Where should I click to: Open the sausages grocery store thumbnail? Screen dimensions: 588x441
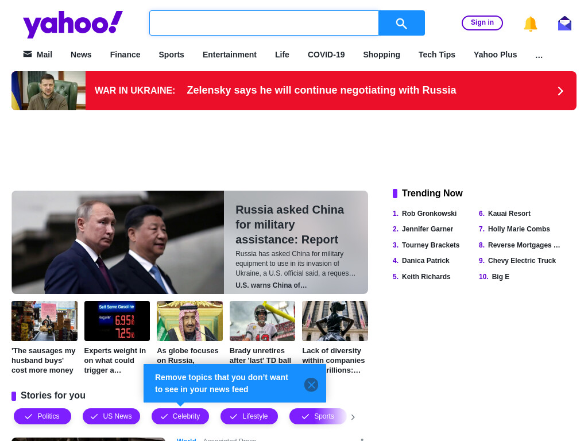(44, 321)
